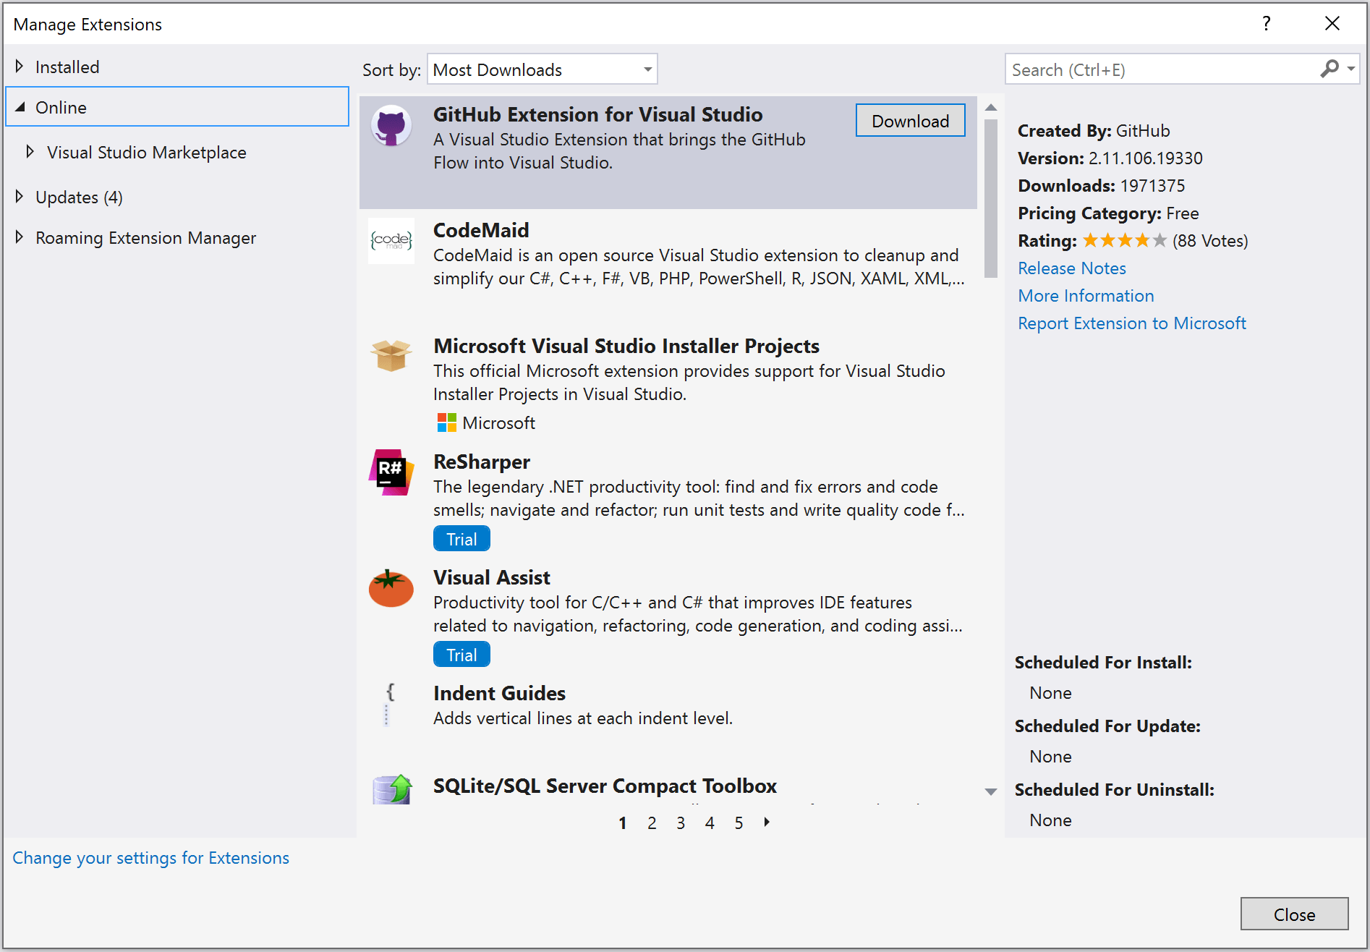The height and width of the screenshot is (952, 1370).
Task: Expand the Installed section
Action: [20, 66]
